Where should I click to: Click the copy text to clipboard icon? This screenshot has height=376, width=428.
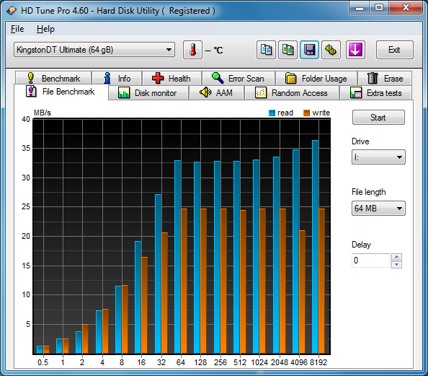[266, 50]
